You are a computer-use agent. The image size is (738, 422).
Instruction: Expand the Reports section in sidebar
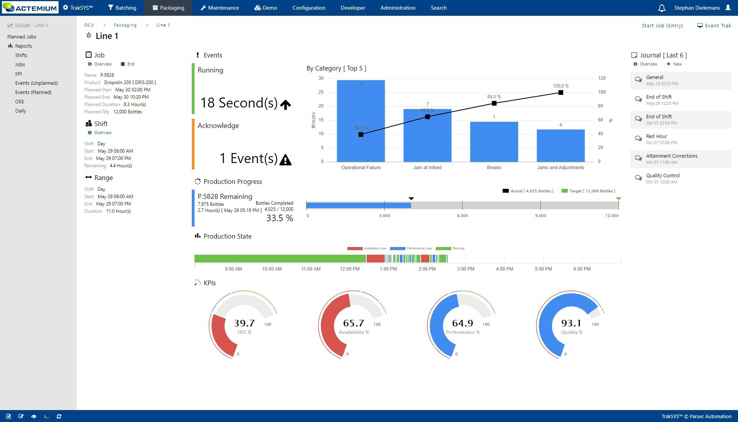pos(23,46)
